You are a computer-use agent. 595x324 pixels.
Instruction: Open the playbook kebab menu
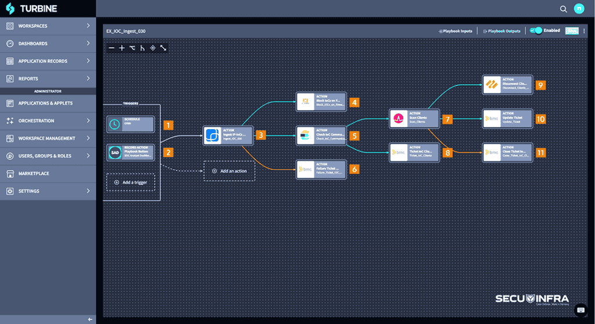point(584,31)
